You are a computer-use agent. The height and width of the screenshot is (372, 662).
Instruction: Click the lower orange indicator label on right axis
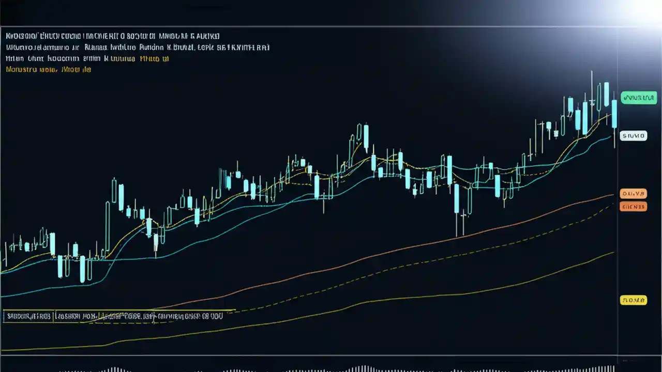pos(633,206)
